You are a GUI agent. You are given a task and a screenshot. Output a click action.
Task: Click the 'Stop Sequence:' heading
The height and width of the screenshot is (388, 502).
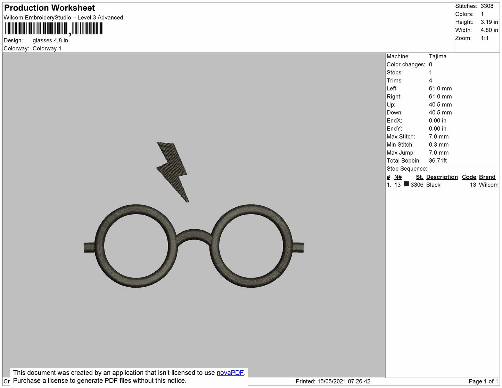[407, 168]
